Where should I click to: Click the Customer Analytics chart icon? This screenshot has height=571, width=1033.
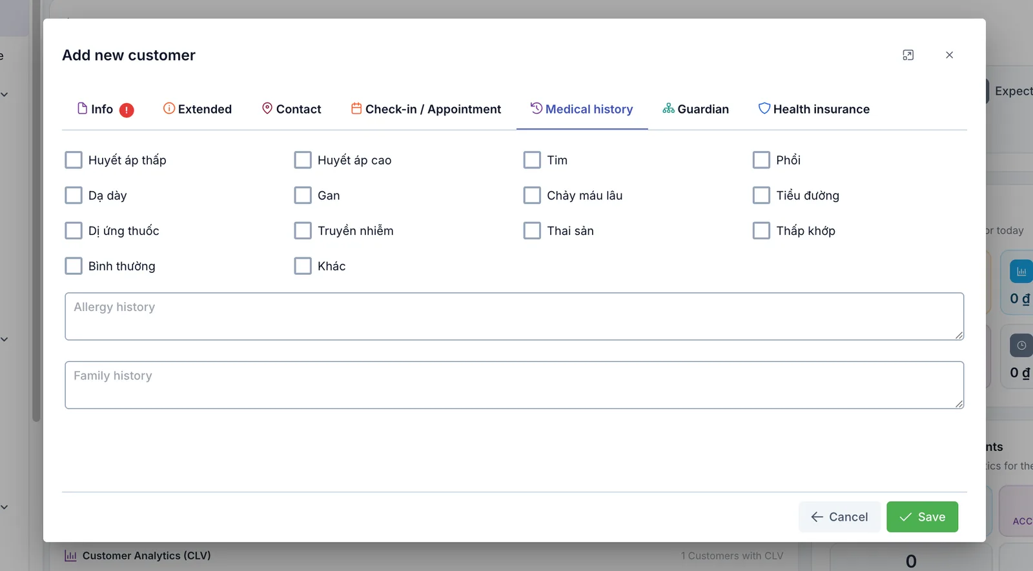tap(70, 556)
